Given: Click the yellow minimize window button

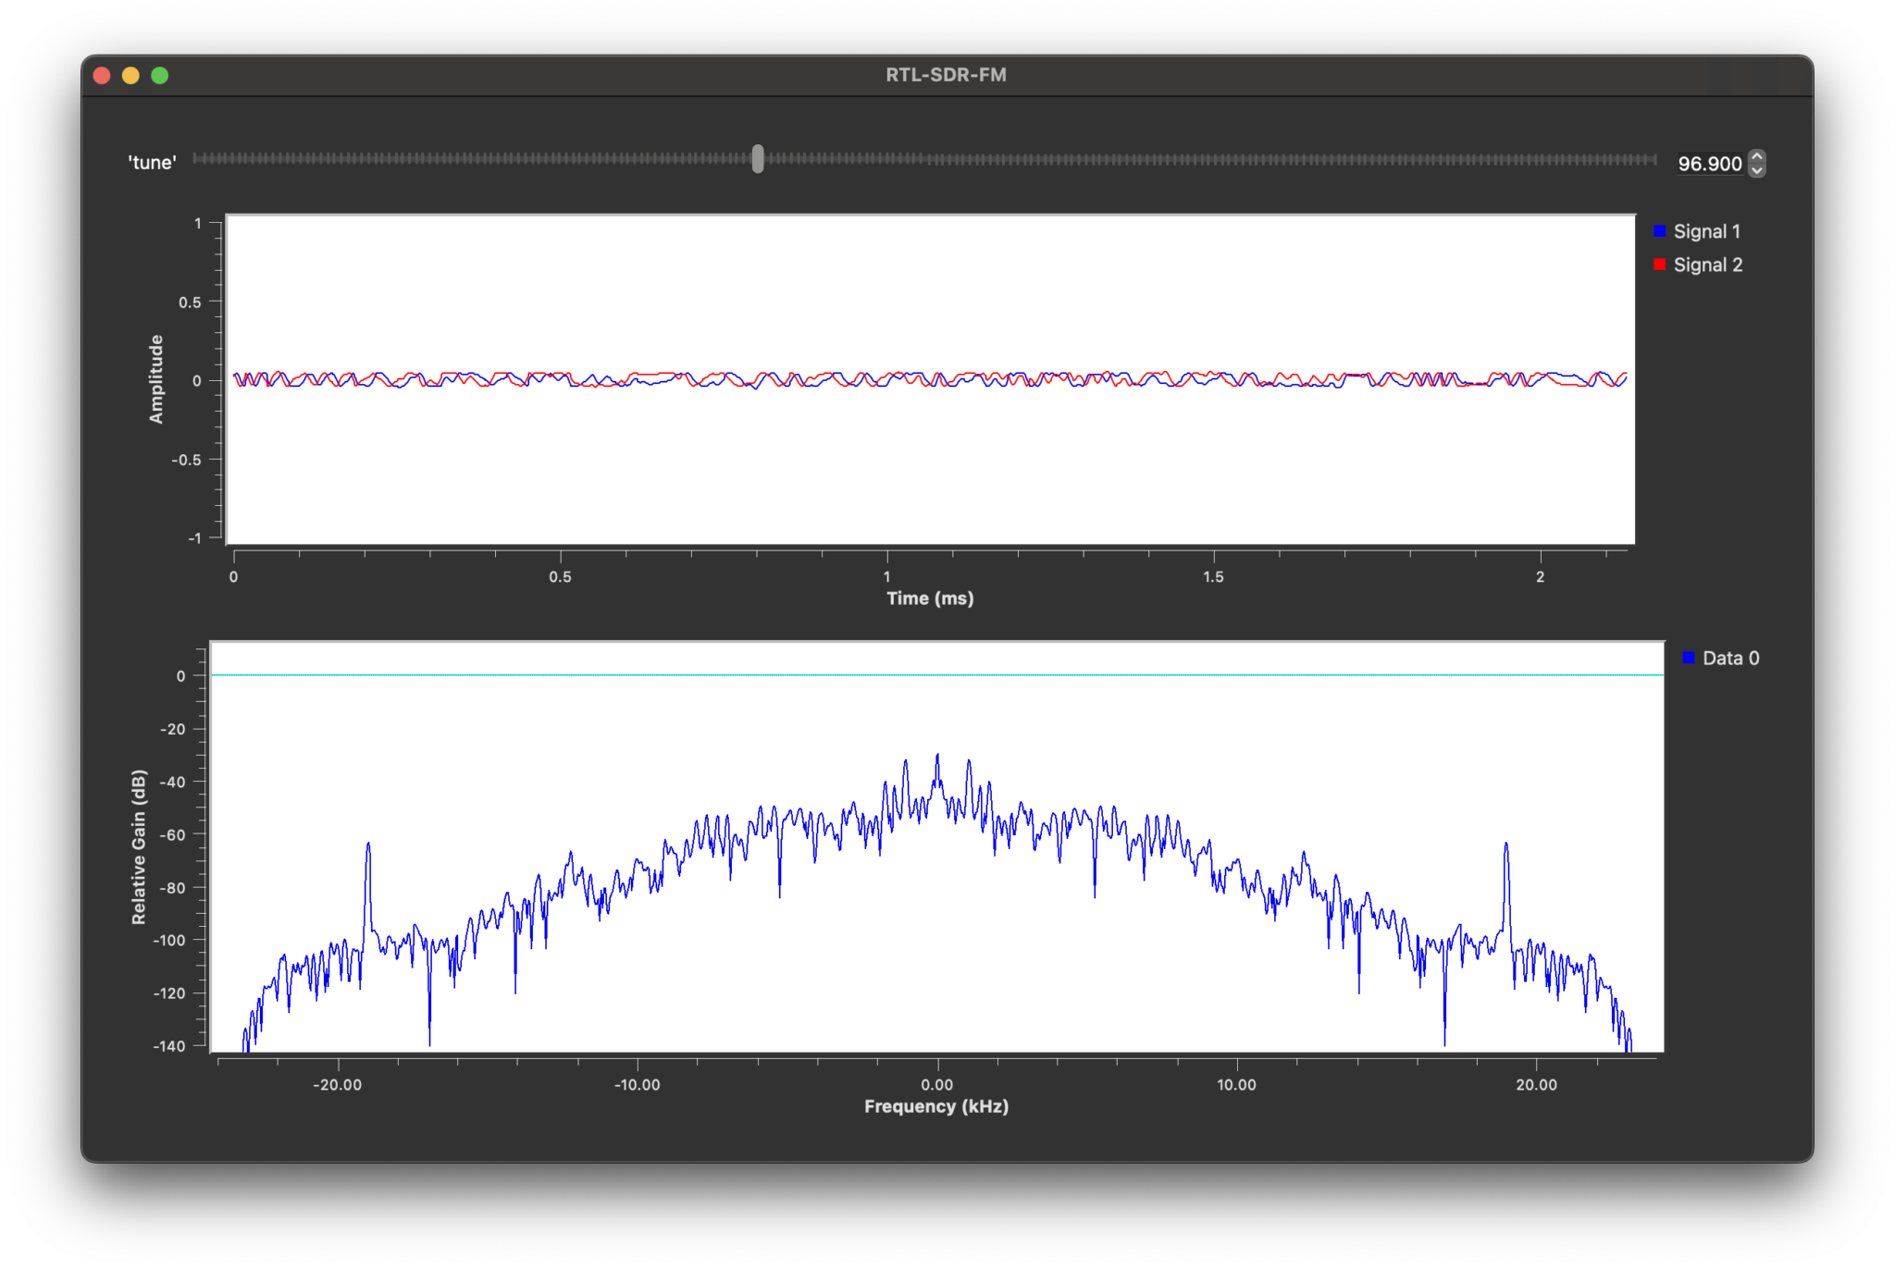Looking at the screenshot, I should tap(130, 76).
